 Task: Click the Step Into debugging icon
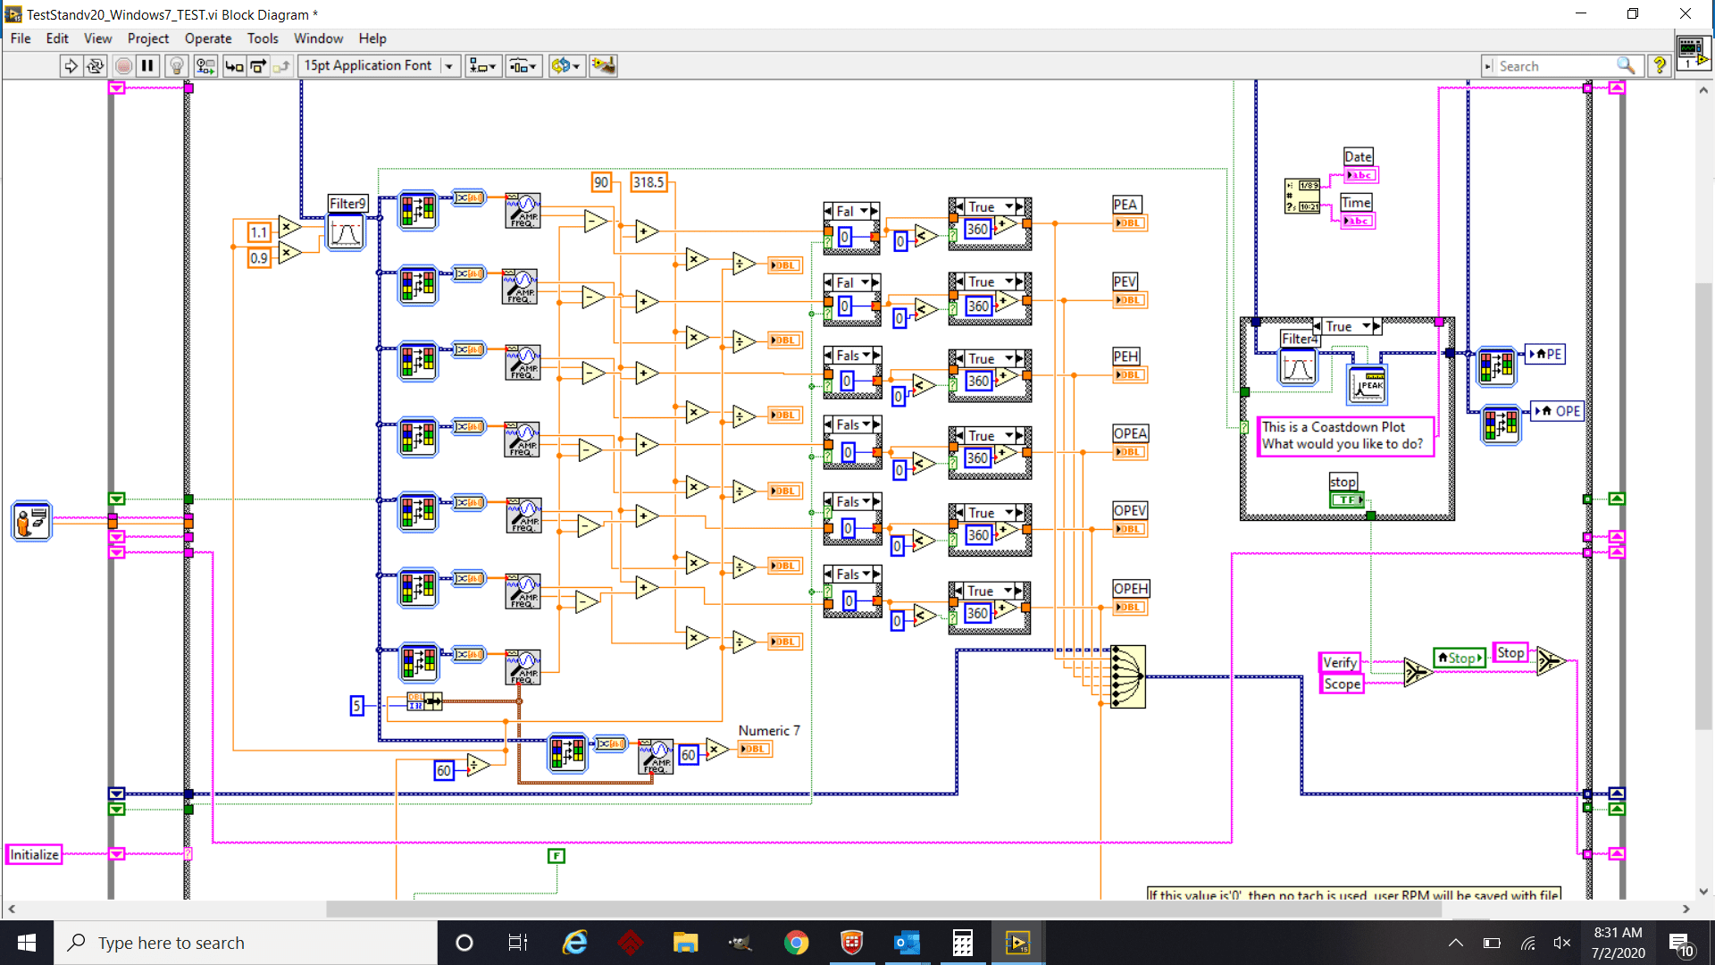[235, 65]
